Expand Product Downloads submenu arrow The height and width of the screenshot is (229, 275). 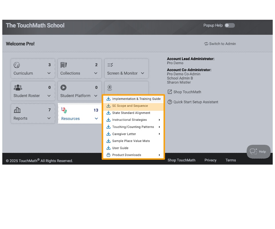pos(160,155)
